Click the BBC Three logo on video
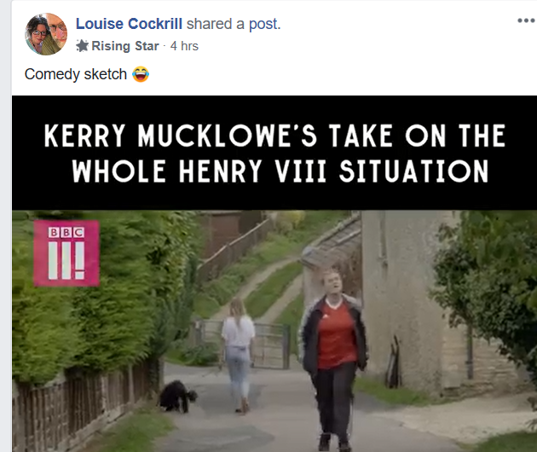 coord(66,253)
